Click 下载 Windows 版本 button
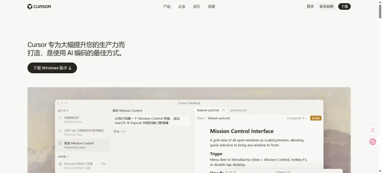 click(x=52, y=68)
